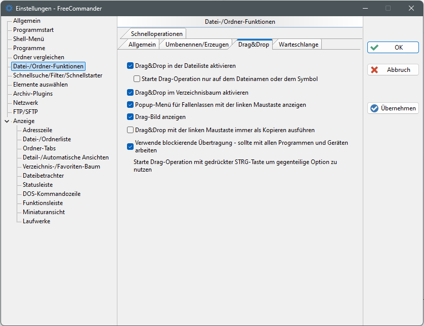Enable Starte Drag-Operation nur auf Dateinamen checkbox
This screenshot has width=424, height=326.
tap(137, 79)
